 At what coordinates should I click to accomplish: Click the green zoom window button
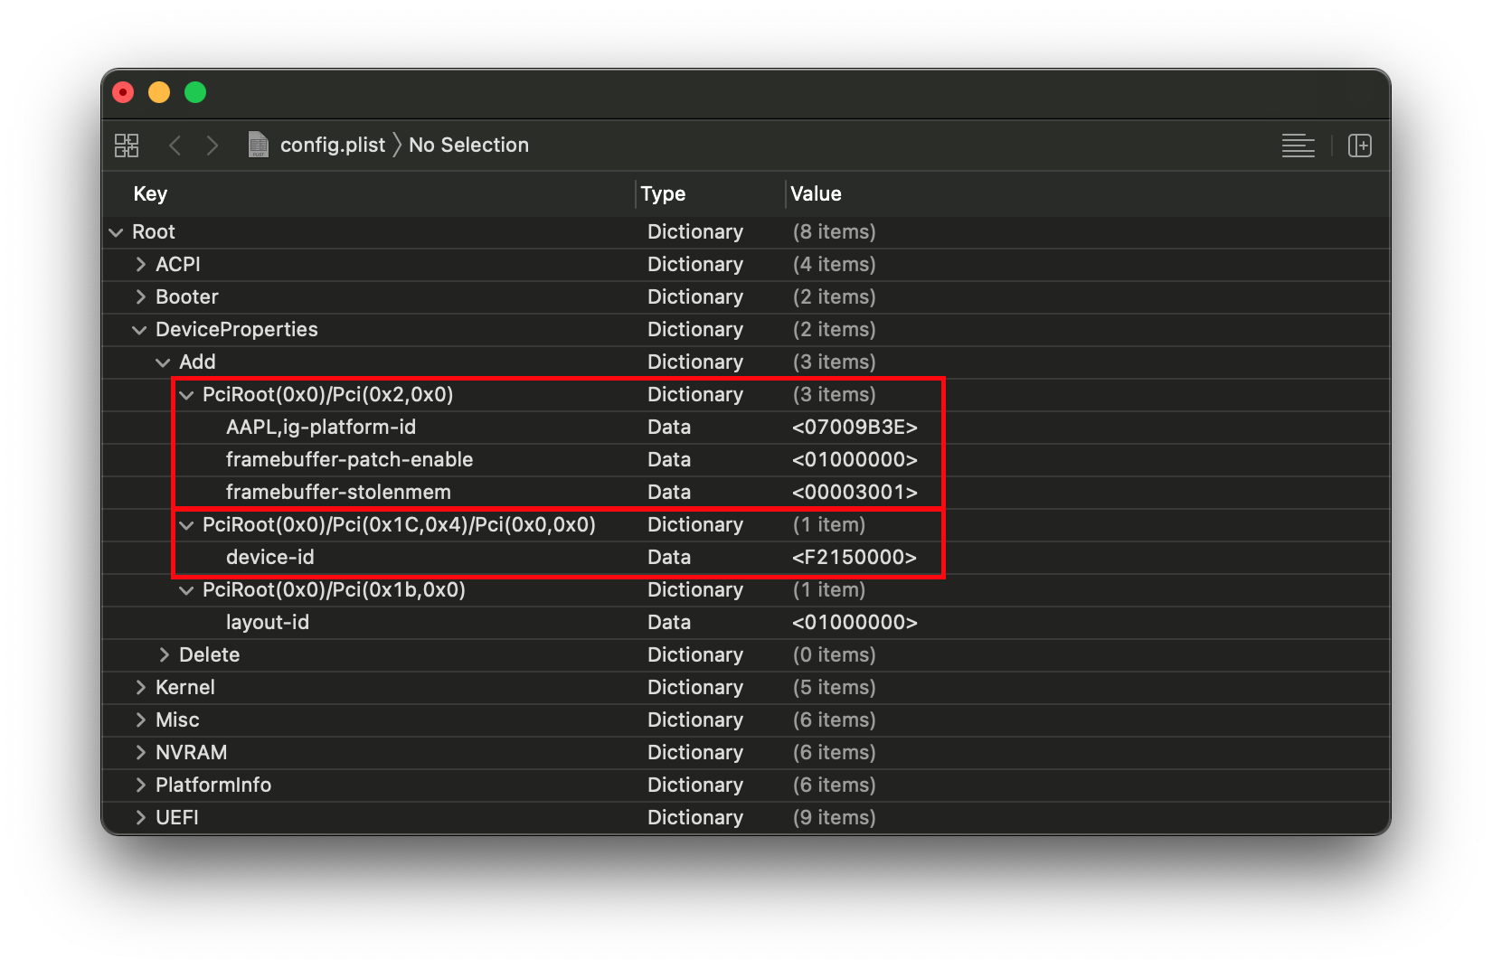point(195,92)
